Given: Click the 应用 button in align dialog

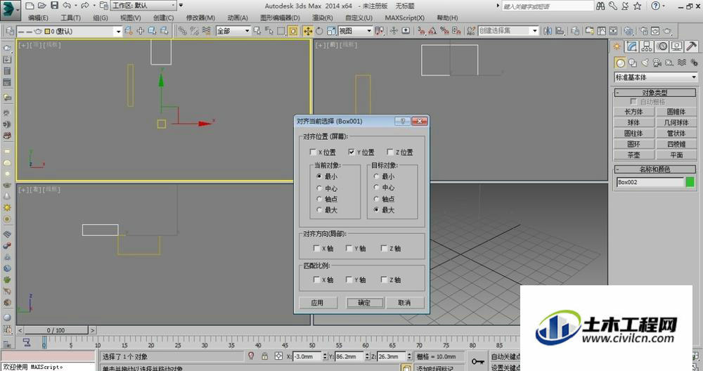Looking at the screenshot, I should coord(318,303).
